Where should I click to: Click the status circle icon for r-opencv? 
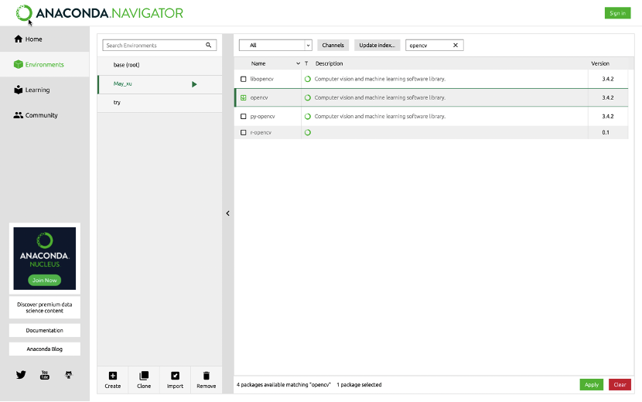pos(308,133)
